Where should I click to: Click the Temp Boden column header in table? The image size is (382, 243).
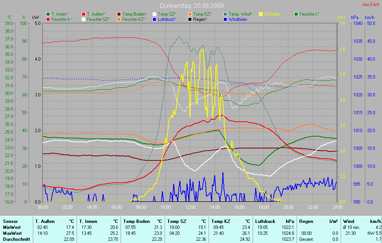[x=137, y=221]
